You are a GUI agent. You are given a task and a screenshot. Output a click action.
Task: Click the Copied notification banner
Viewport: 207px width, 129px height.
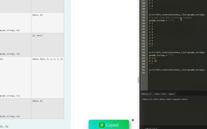tap(109, 125)
